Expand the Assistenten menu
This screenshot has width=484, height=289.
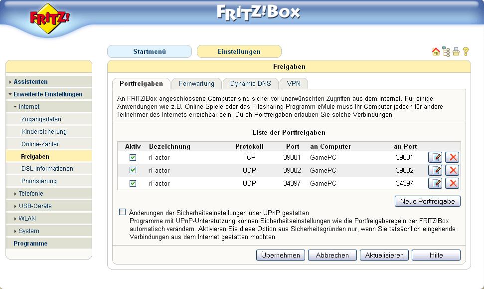(49, 81)
